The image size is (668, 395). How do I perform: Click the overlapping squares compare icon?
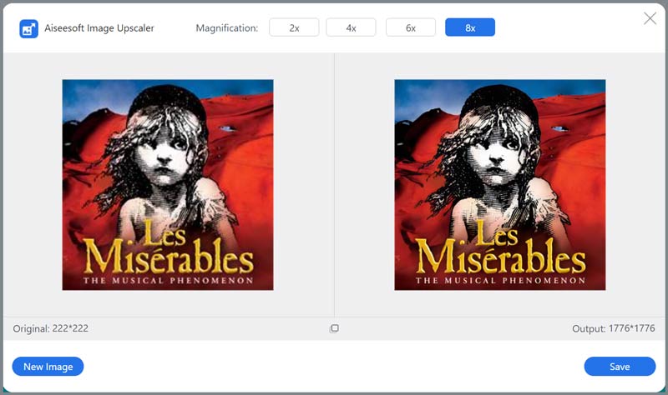[x=334, y=329]
